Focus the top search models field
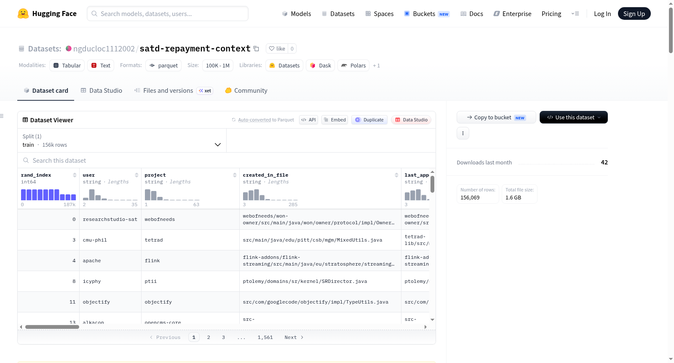Screen dimensions: 674x363 click(x=168, y=13)
